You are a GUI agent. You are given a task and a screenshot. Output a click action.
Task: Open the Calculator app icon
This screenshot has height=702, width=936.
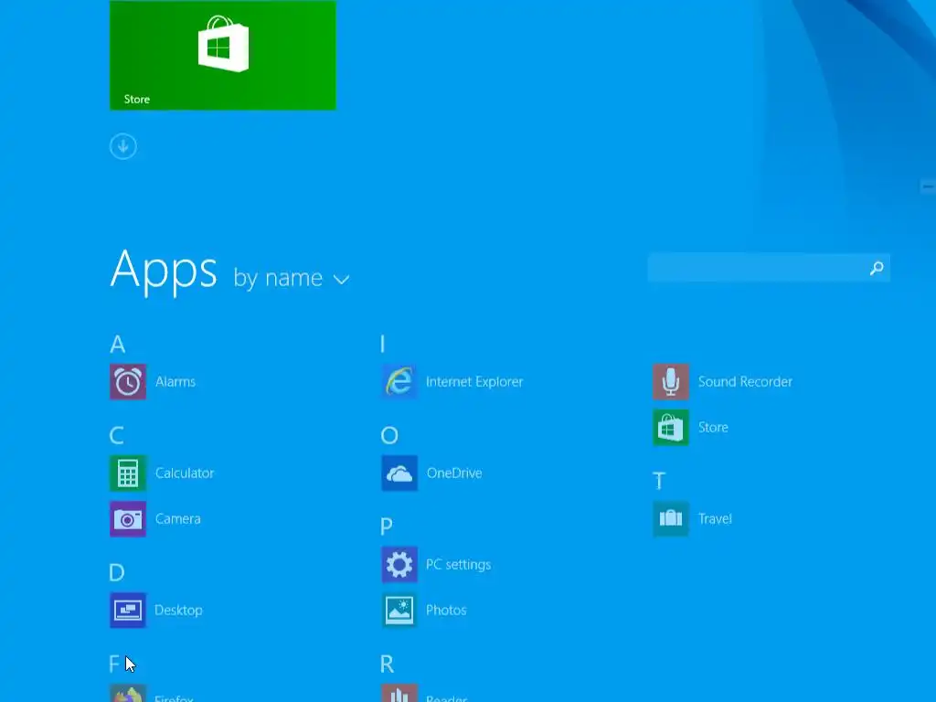click(128, 473)
